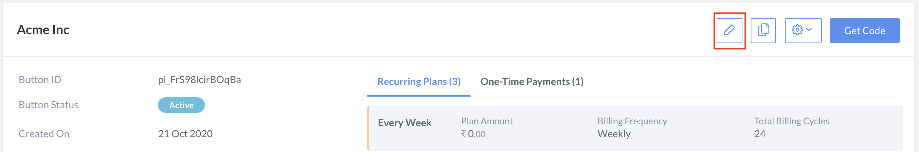Image resolution: width=919 pixels, height=152 pixels.
Task: Click the pencil edit icon
Action: (x=729, y=30)
